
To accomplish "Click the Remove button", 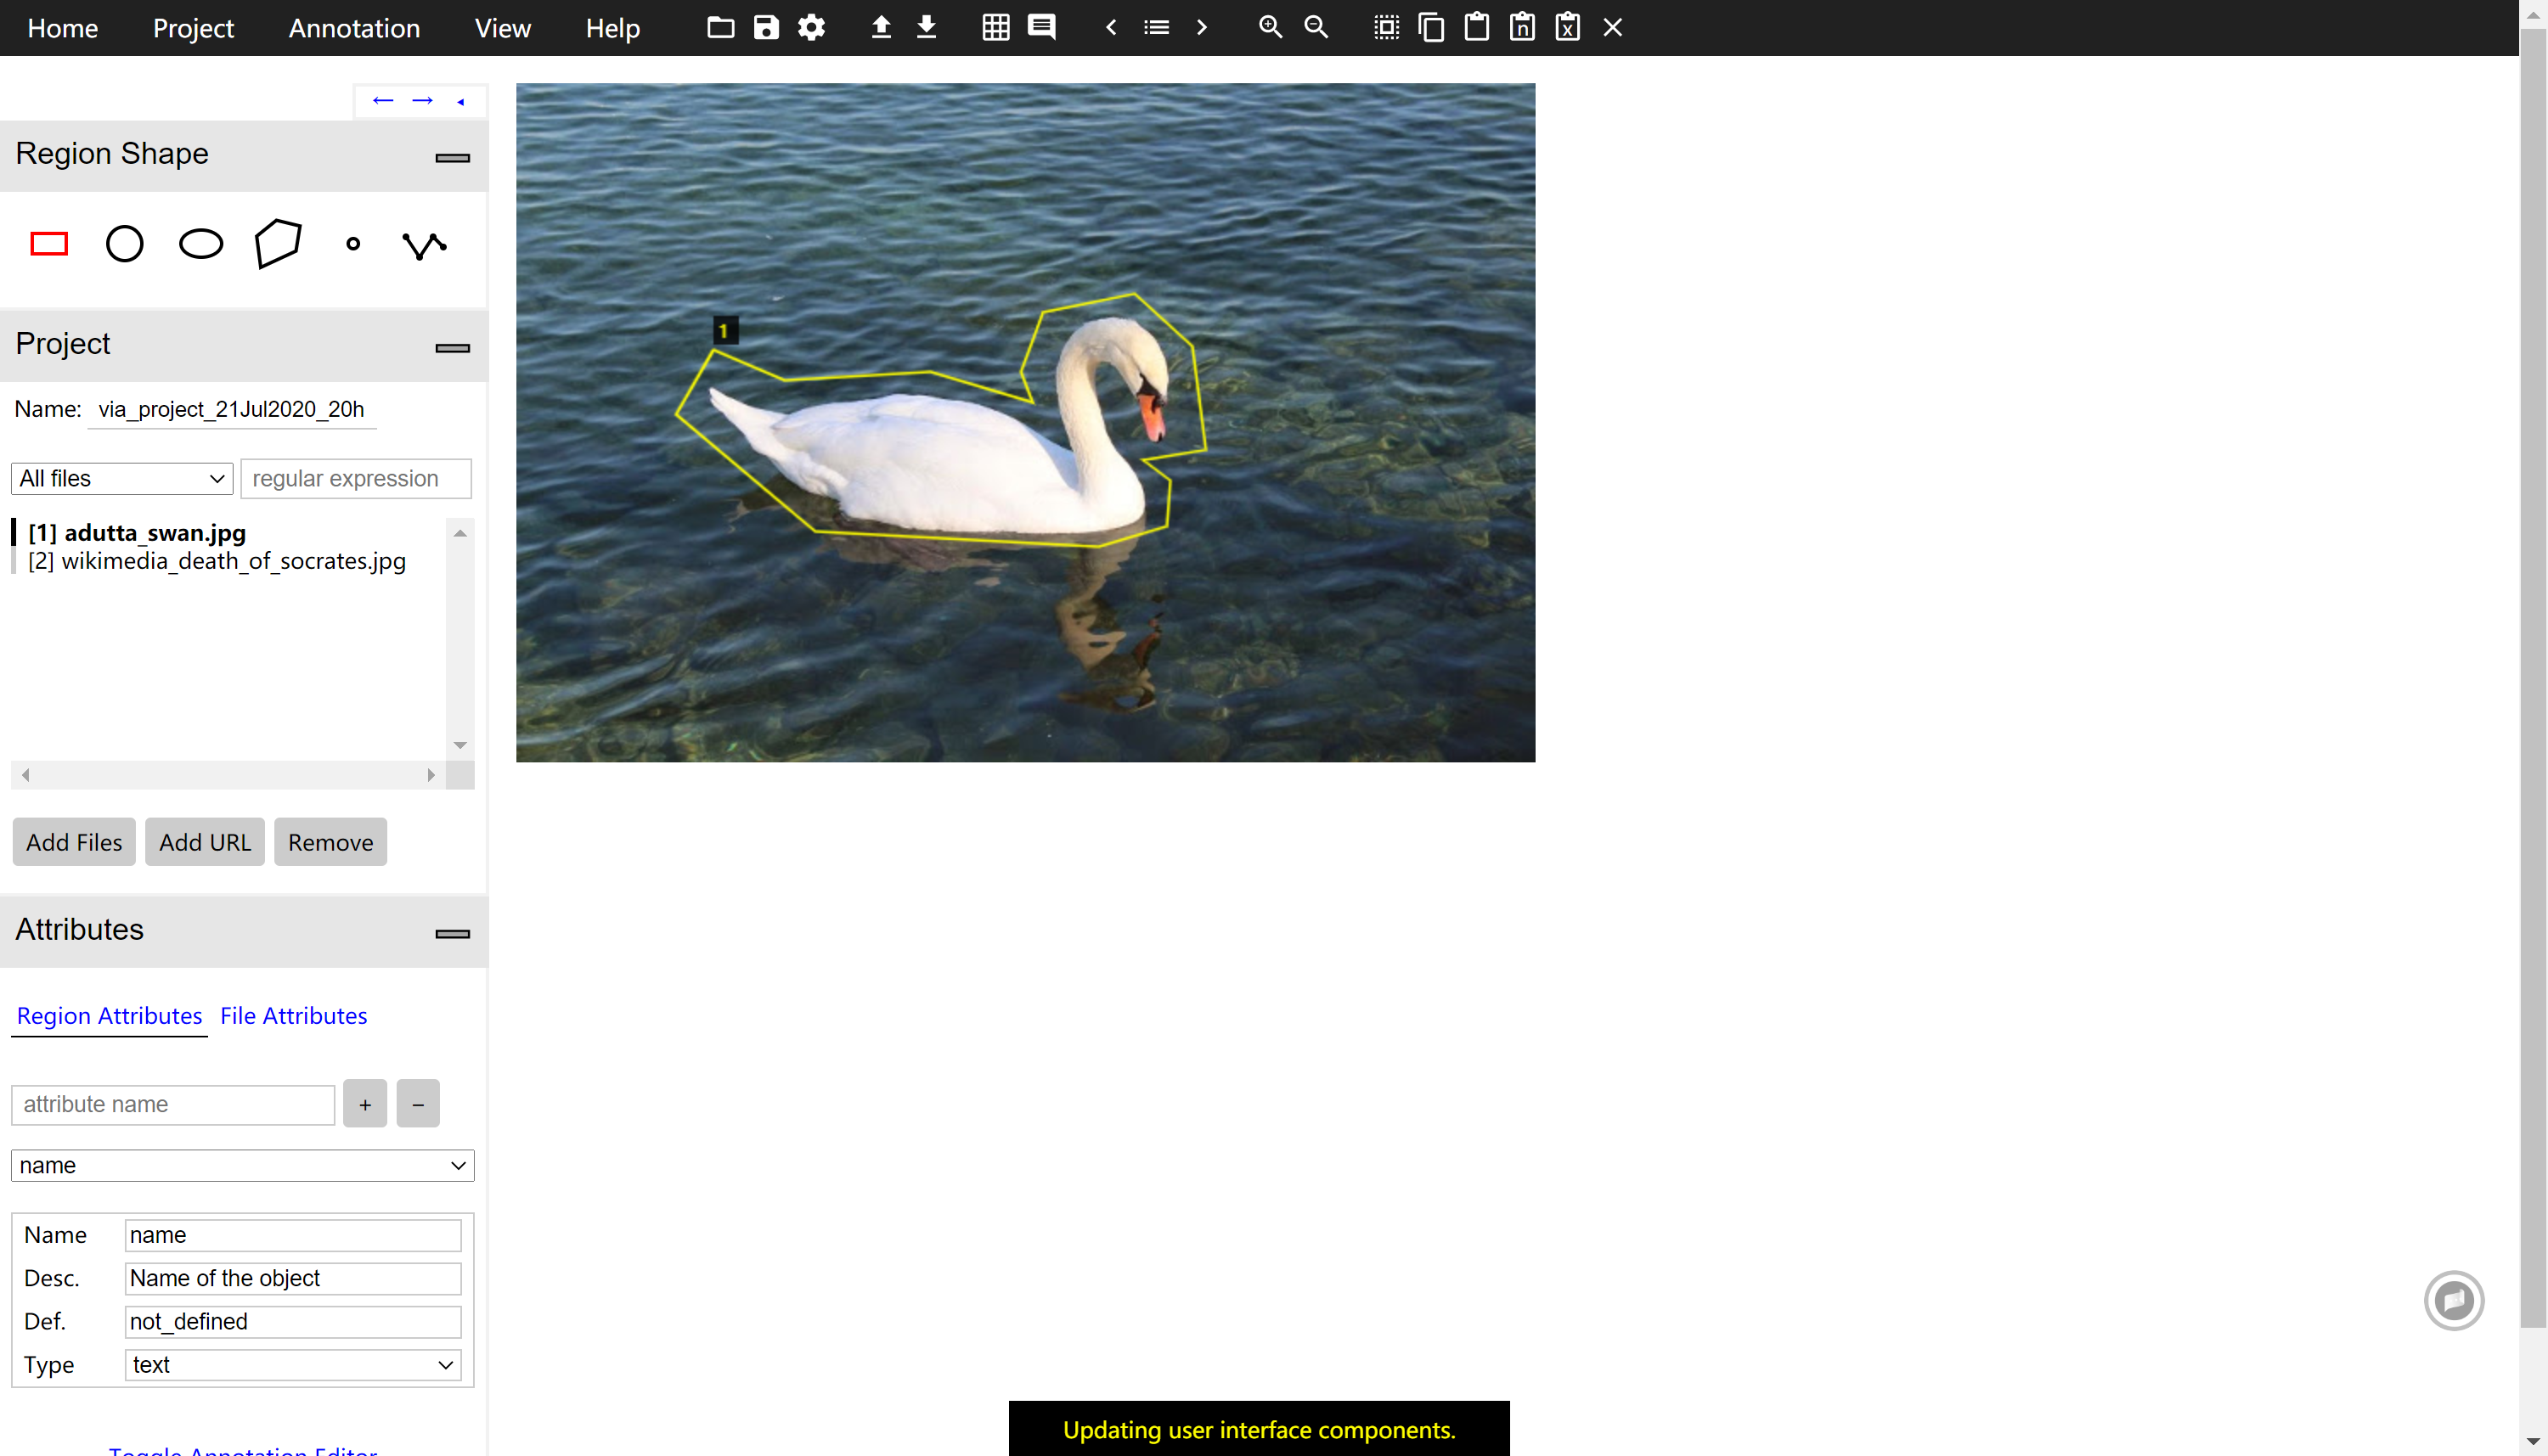I will (330, 842).
